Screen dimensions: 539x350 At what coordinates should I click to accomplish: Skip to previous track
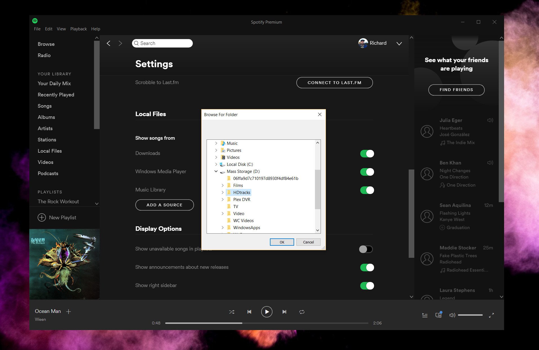(x=249, y=312)
